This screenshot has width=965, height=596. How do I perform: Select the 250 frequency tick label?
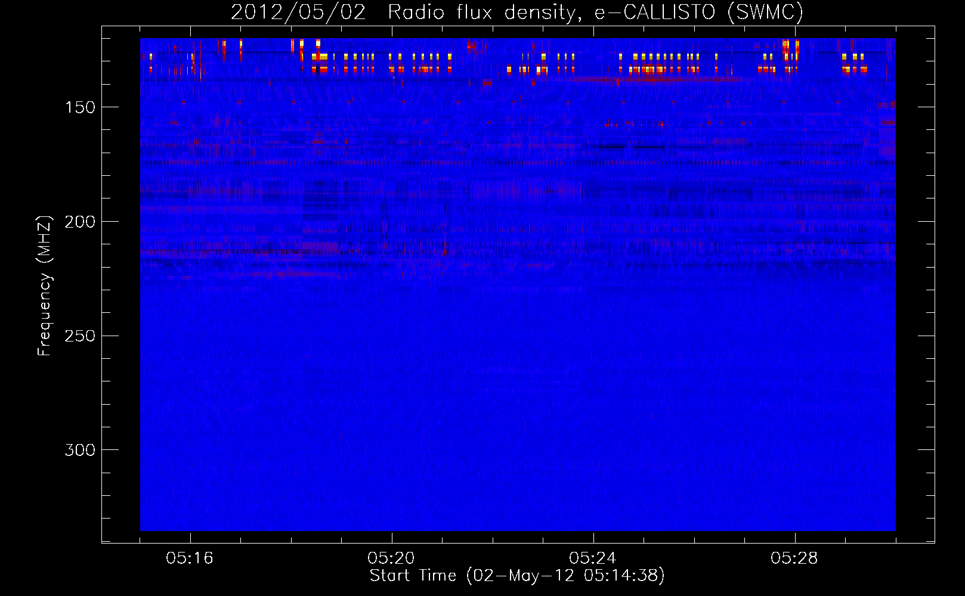click(x=80, y=336)
